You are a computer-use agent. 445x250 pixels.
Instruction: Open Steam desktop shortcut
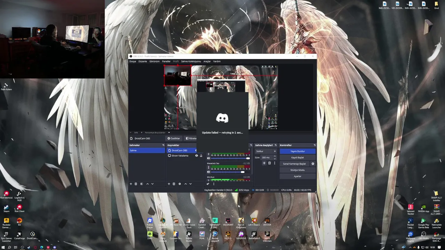(x=6, y=209)
